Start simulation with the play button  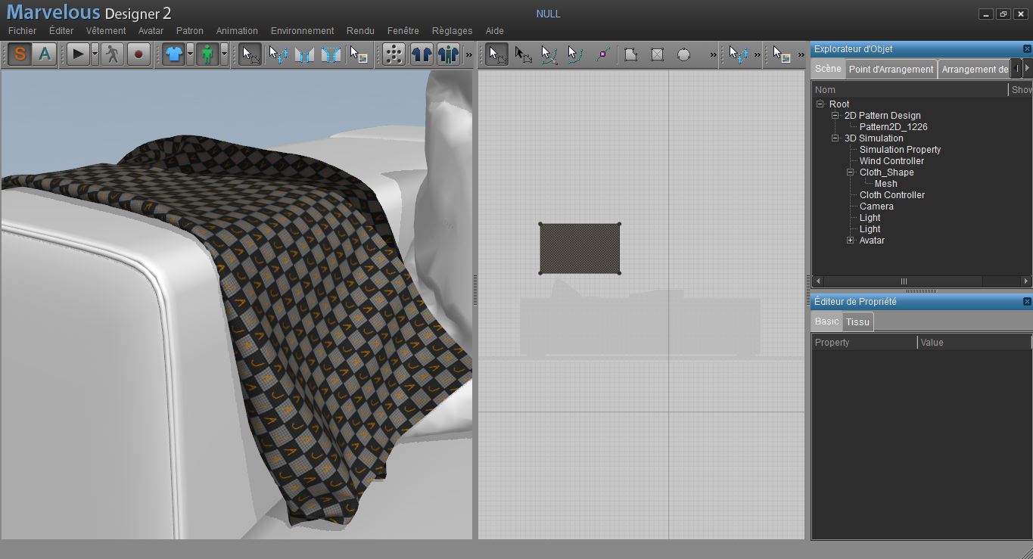coord(78,54)
